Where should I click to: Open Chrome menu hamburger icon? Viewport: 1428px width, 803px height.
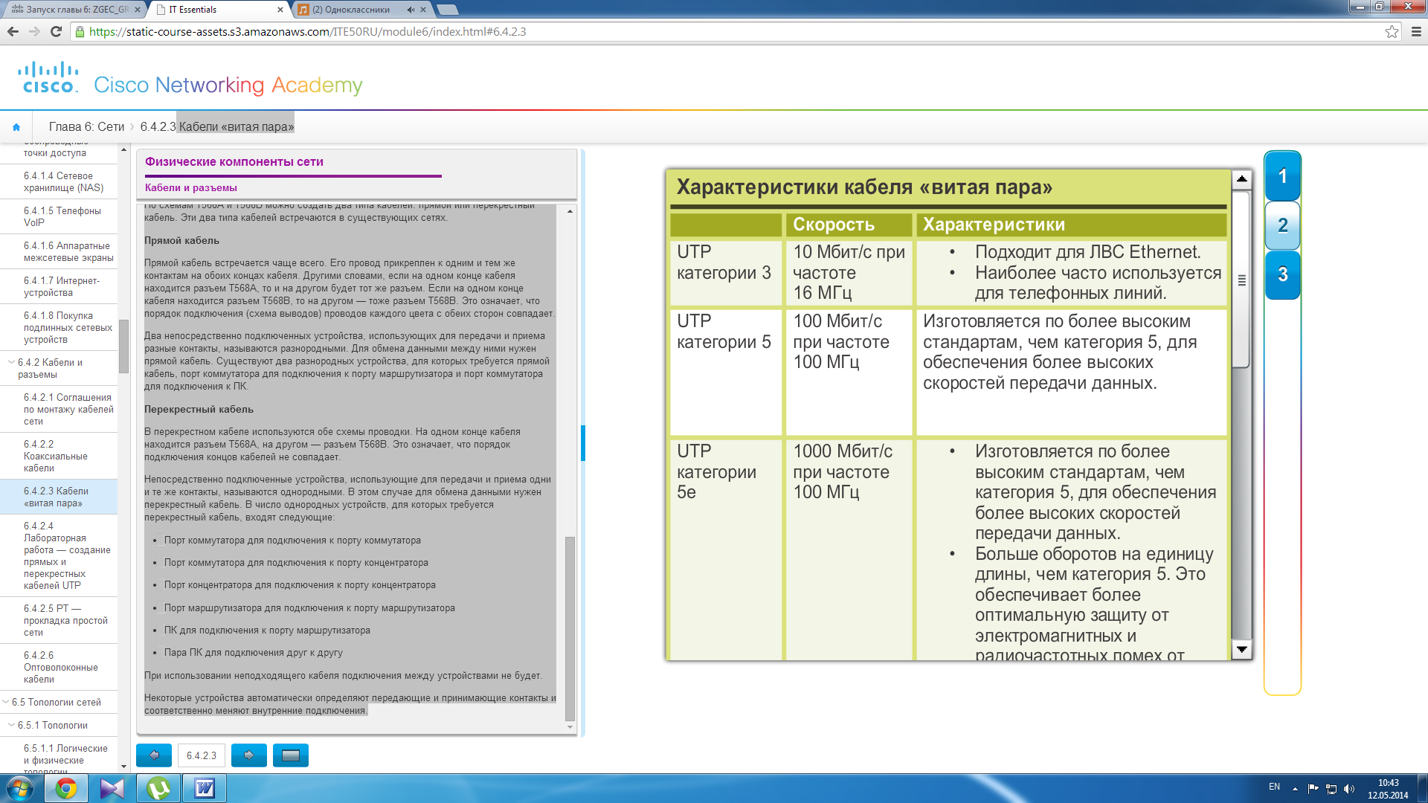coord(1416,31)
